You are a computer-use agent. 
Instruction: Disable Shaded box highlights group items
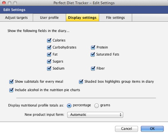[x=81, y=81]
